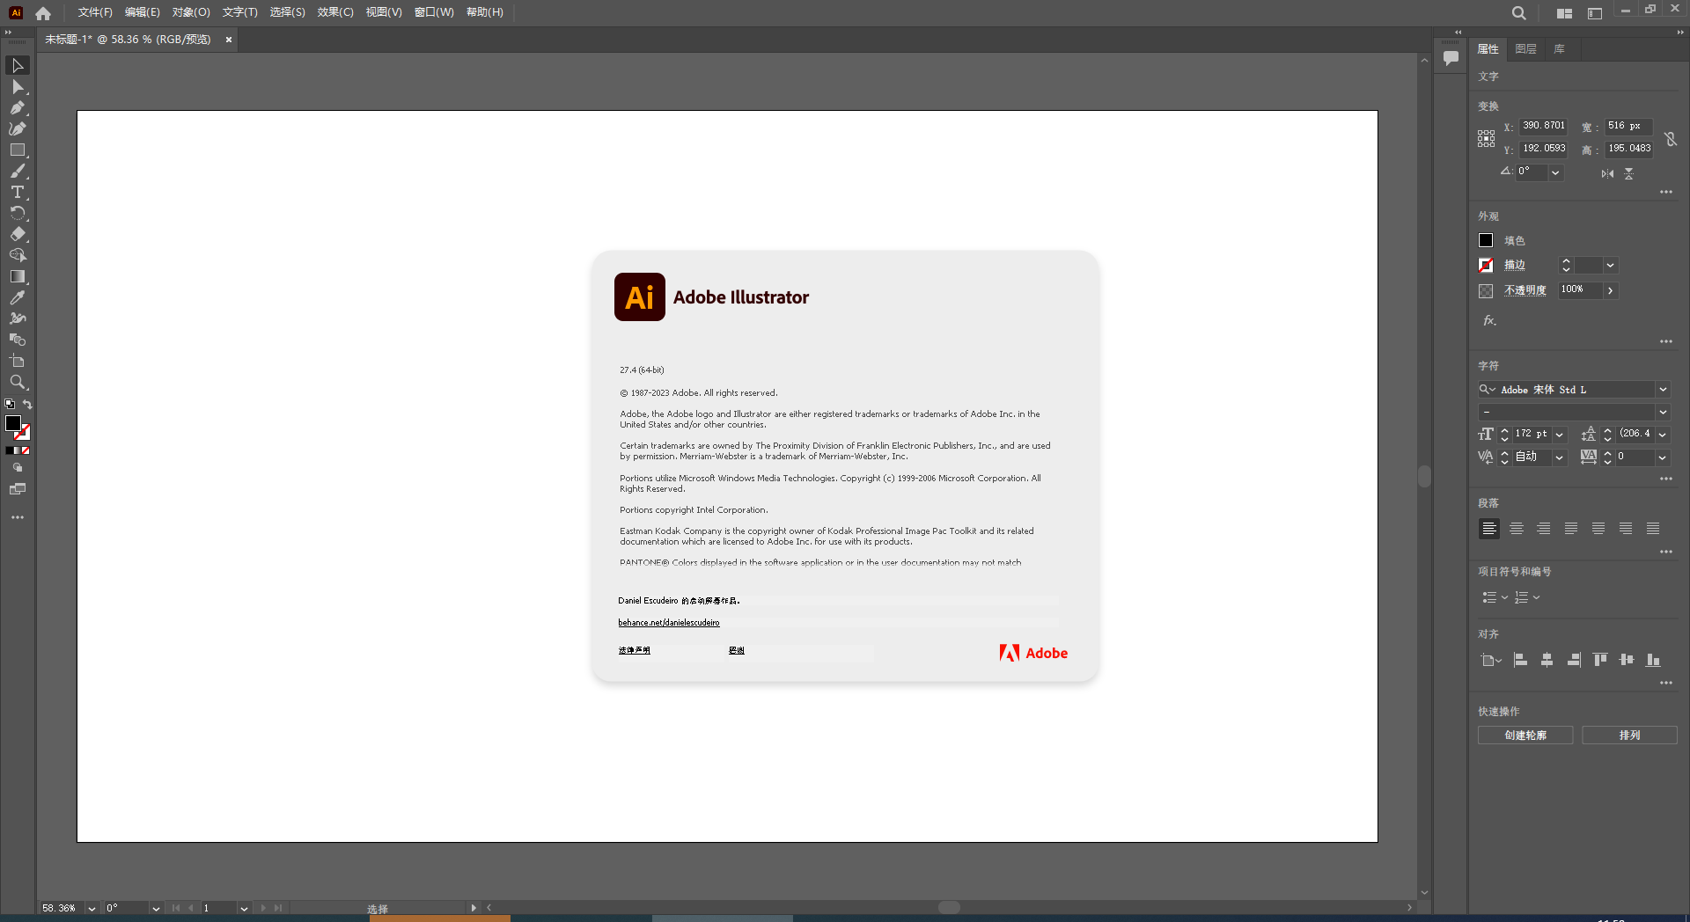This screenshot has height=922, width=1690.
Task: Open the font style dropdown
Action: (1663, 412)
